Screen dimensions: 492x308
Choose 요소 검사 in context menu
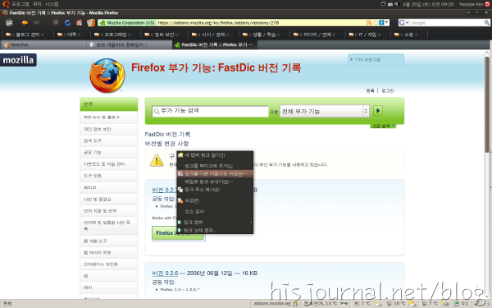click(215, 211)
